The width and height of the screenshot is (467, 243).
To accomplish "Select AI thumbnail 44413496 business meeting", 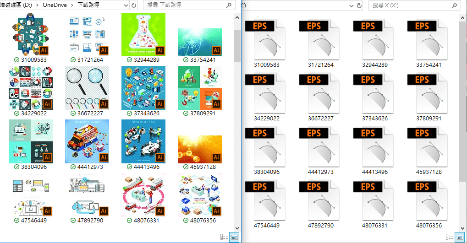I will 143,141.
